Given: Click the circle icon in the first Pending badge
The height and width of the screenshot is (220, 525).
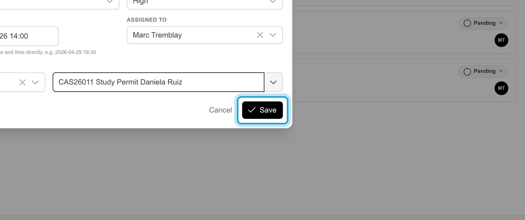Looking at the screenshot, I should coord(467,23).
